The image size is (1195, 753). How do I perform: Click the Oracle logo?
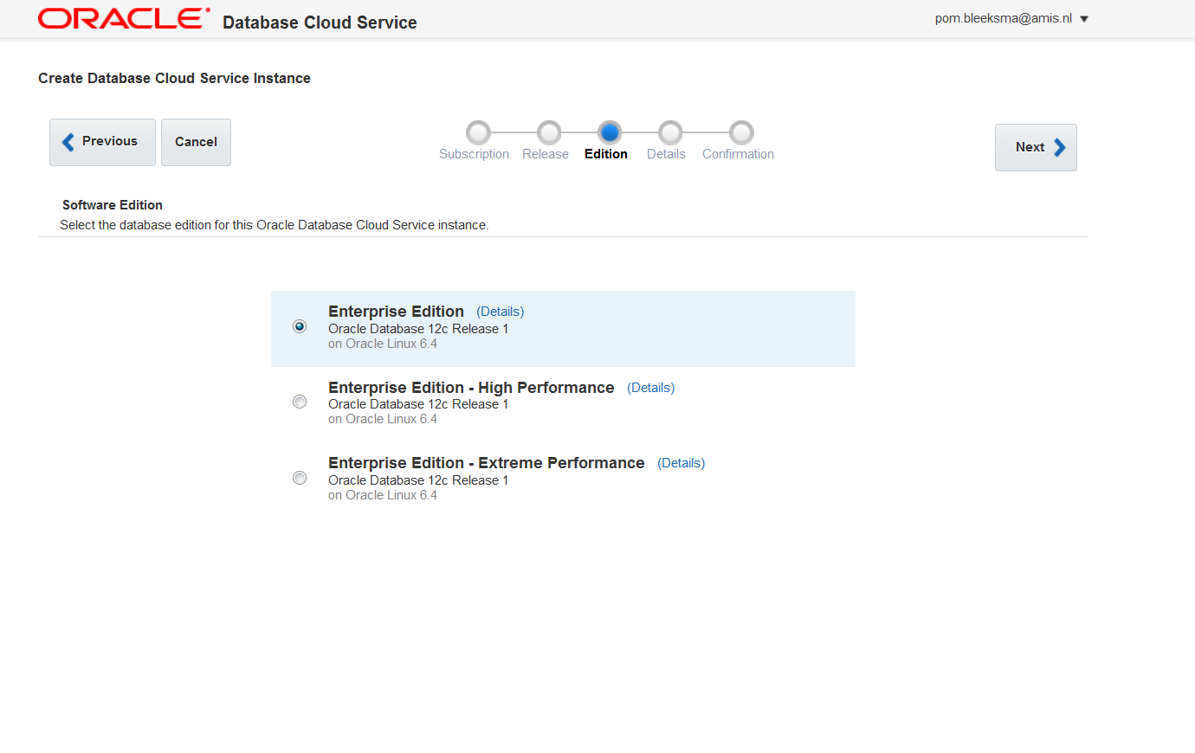(124, 19)
